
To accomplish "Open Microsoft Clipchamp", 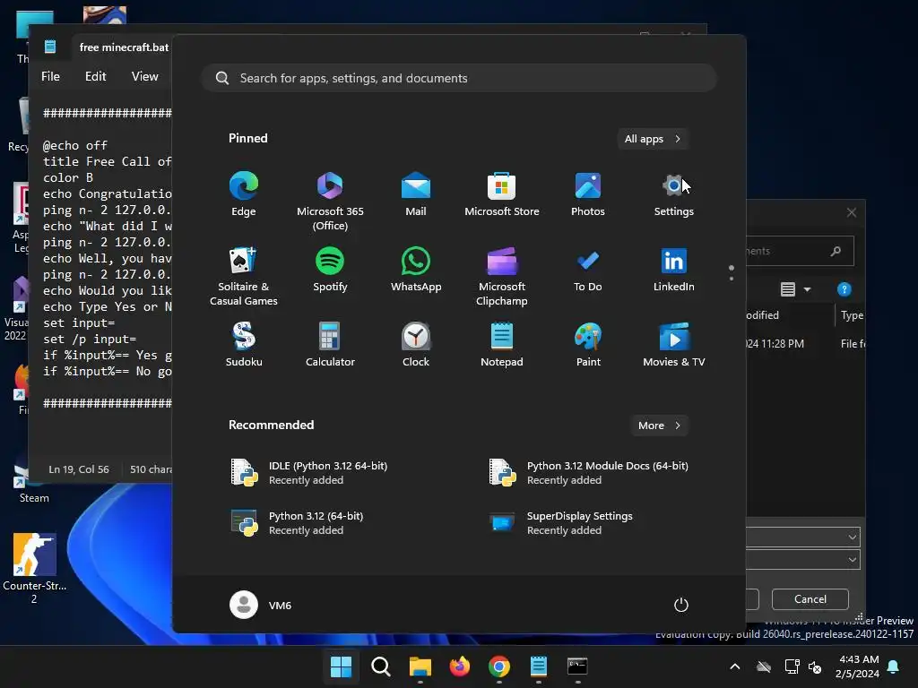I will [502, 277].
